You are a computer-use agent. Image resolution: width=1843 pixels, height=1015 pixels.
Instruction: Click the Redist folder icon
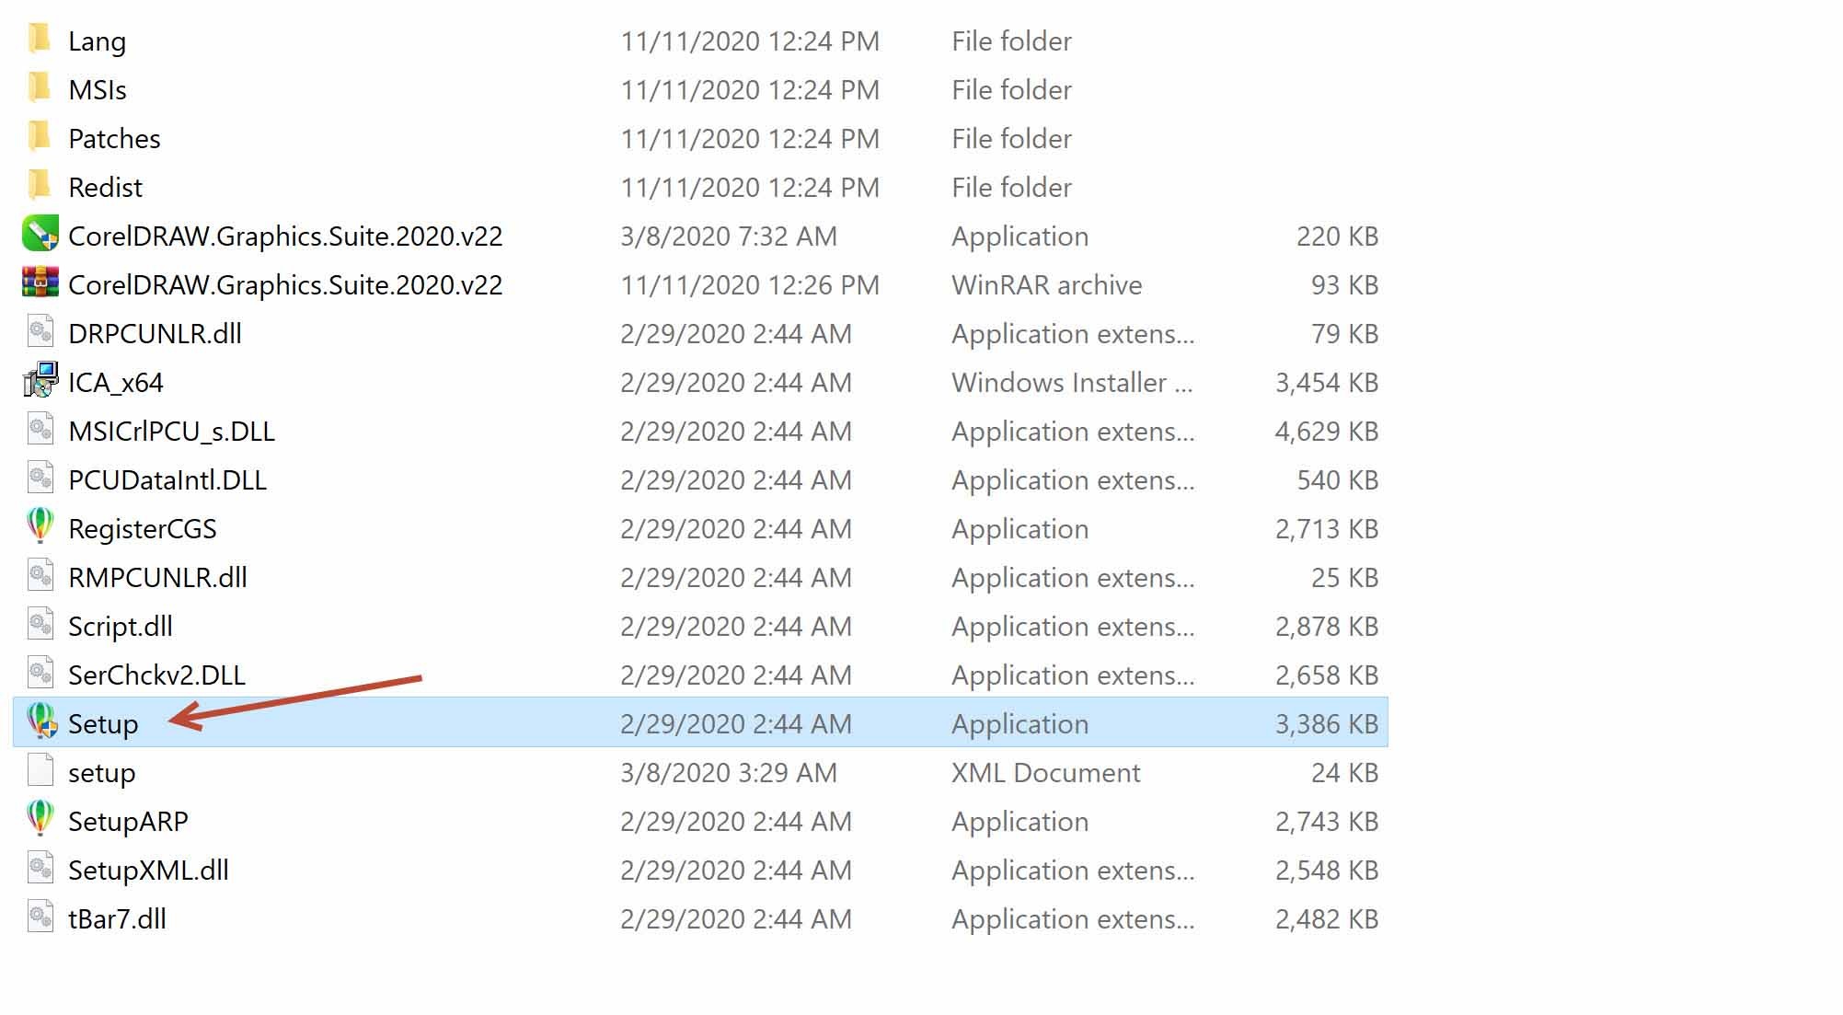tap(40, 186)
